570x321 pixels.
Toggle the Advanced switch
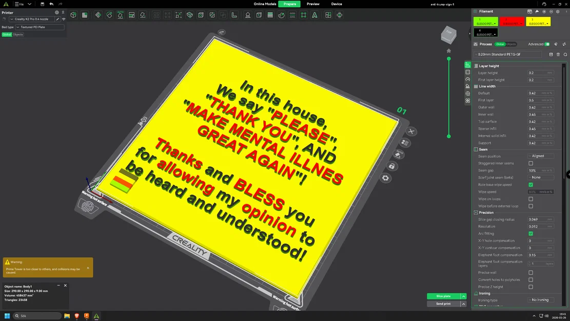click(x=547, y=44)
